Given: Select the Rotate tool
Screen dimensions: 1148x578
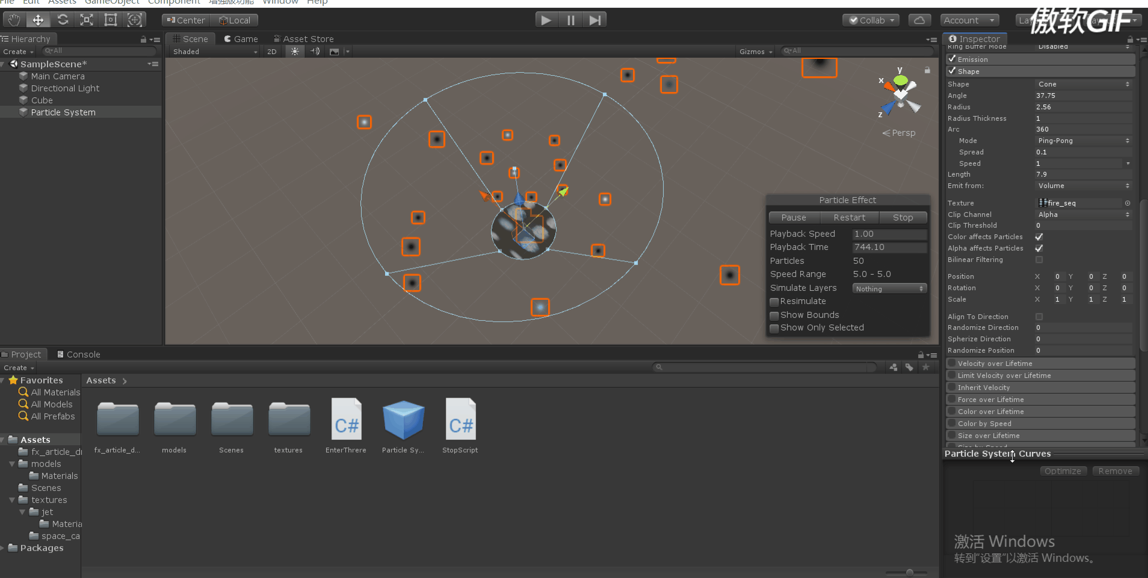Looking at the screenshot, I should [x=63, y=20].
